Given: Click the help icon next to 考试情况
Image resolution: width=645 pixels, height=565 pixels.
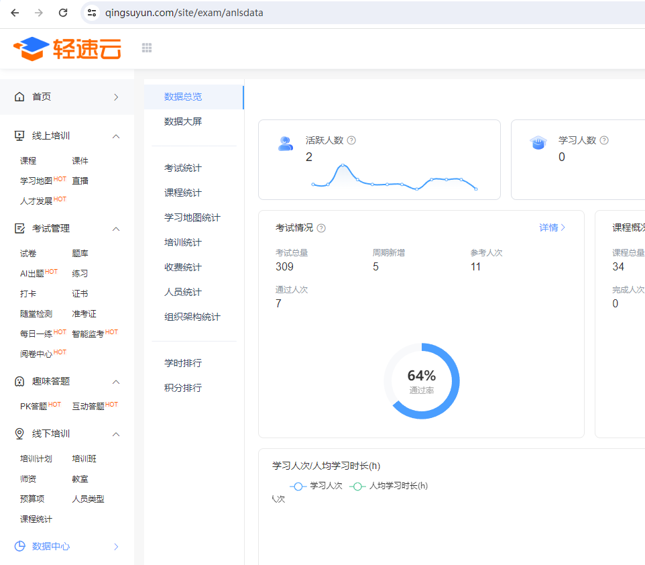Looking at the screenshot, I should point(321,228).
